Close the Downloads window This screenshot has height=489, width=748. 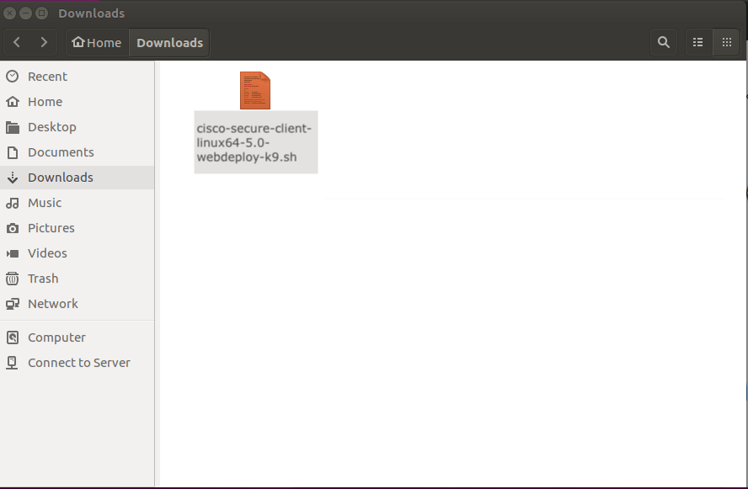[9, 13]
